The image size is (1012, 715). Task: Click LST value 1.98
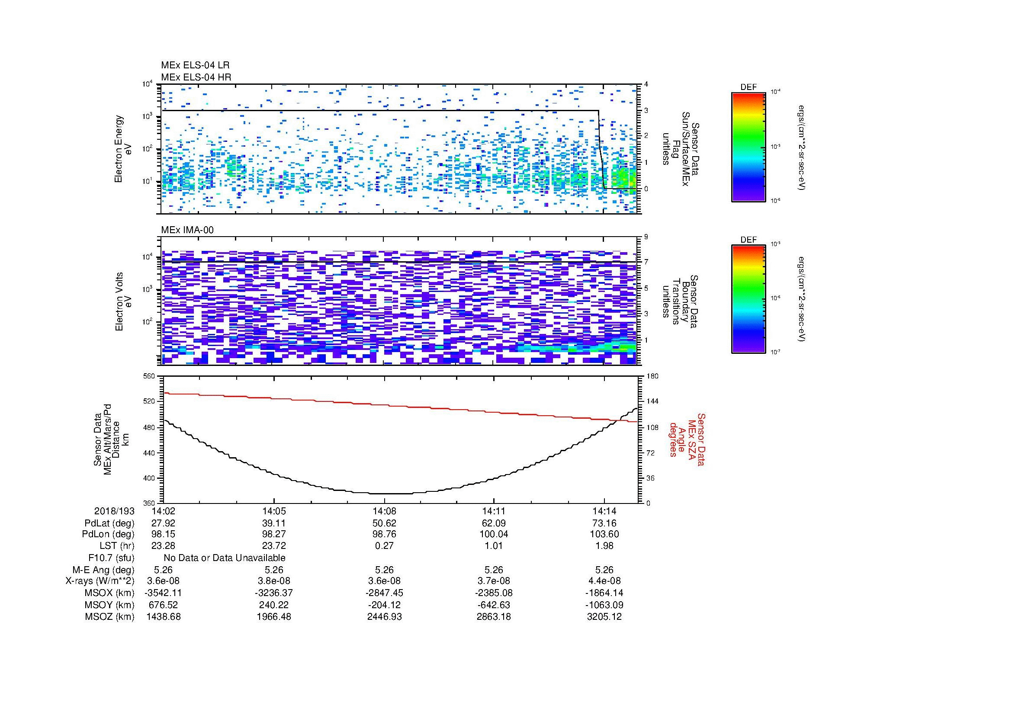tap(604, 545)
